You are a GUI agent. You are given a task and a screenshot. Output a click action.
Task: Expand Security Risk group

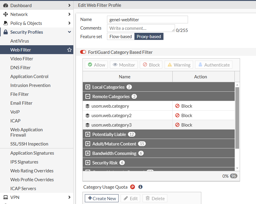pyautogui.click(x=88, y=163)
